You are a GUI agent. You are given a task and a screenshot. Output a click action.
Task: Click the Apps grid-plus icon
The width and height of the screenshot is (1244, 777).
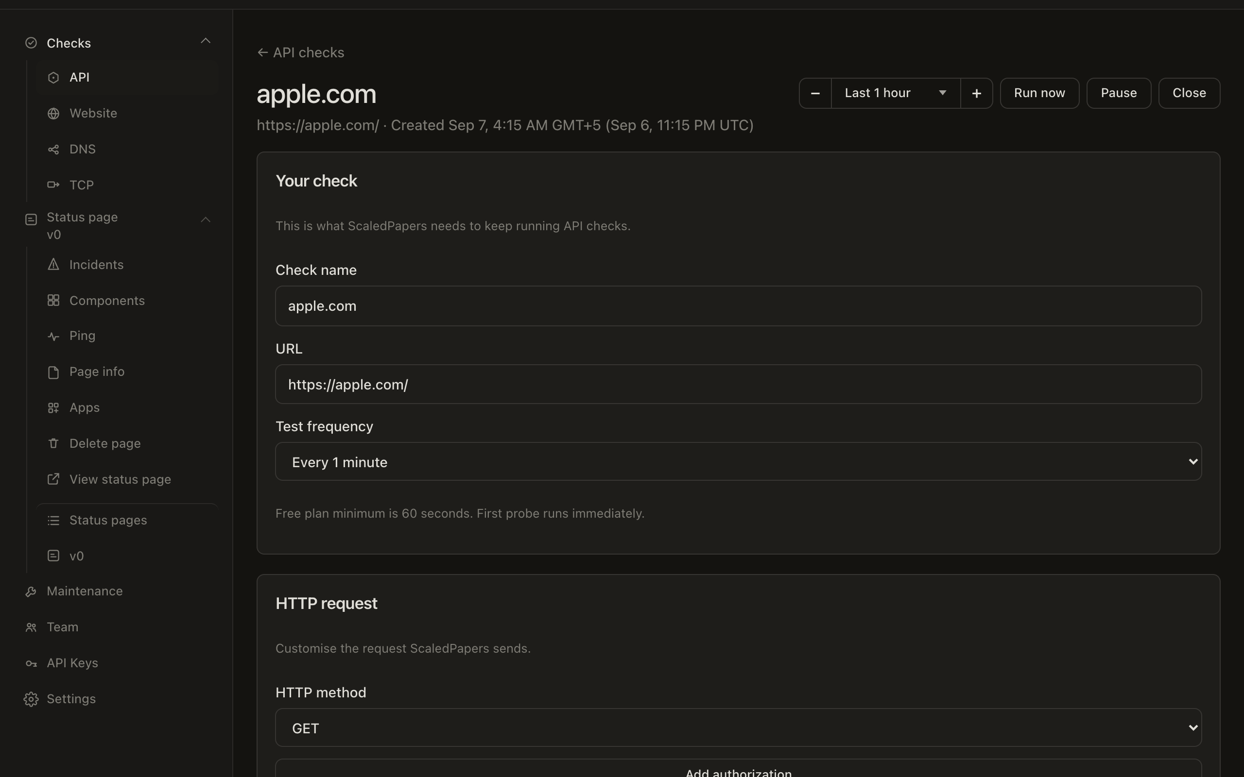pos(53,408)
